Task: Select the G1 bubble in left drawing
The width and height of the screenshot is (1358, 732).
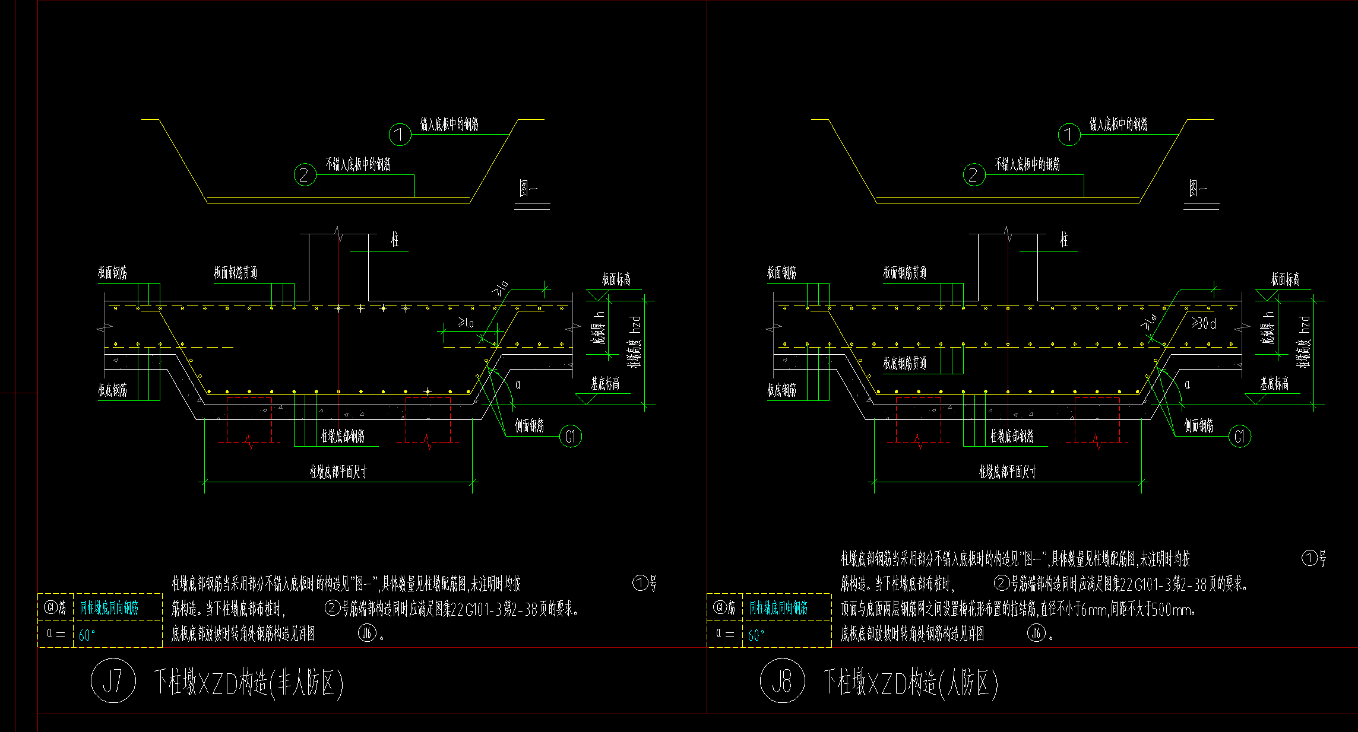Action: click(570, 437)
